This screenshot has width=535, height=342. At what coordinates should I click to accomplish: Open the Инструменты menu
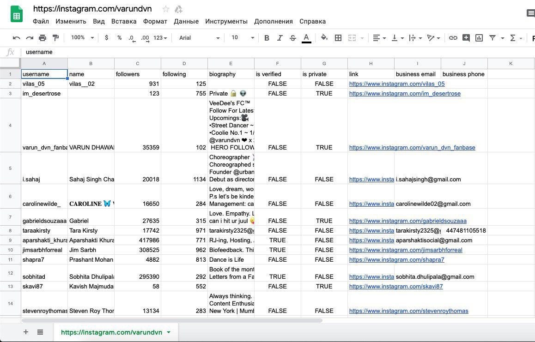(226, 21)
